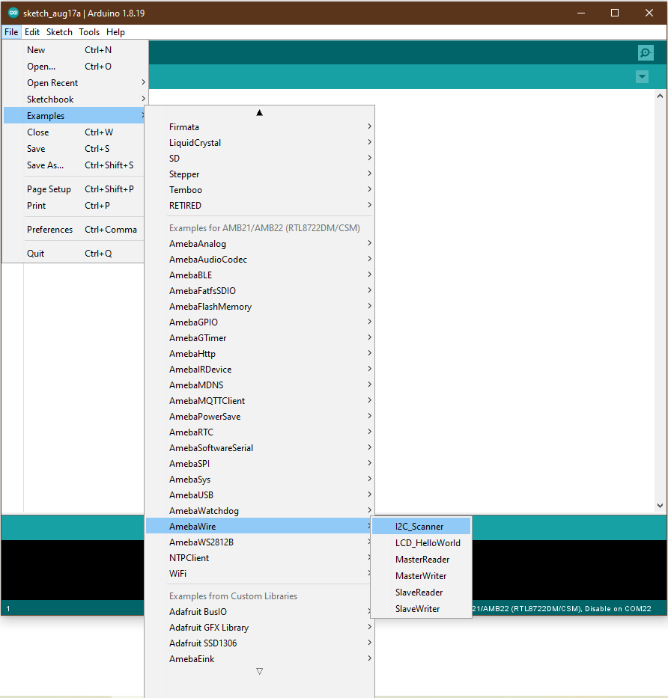668x698 pixels.
Task: Open the File menu
Action: point(11,32)
